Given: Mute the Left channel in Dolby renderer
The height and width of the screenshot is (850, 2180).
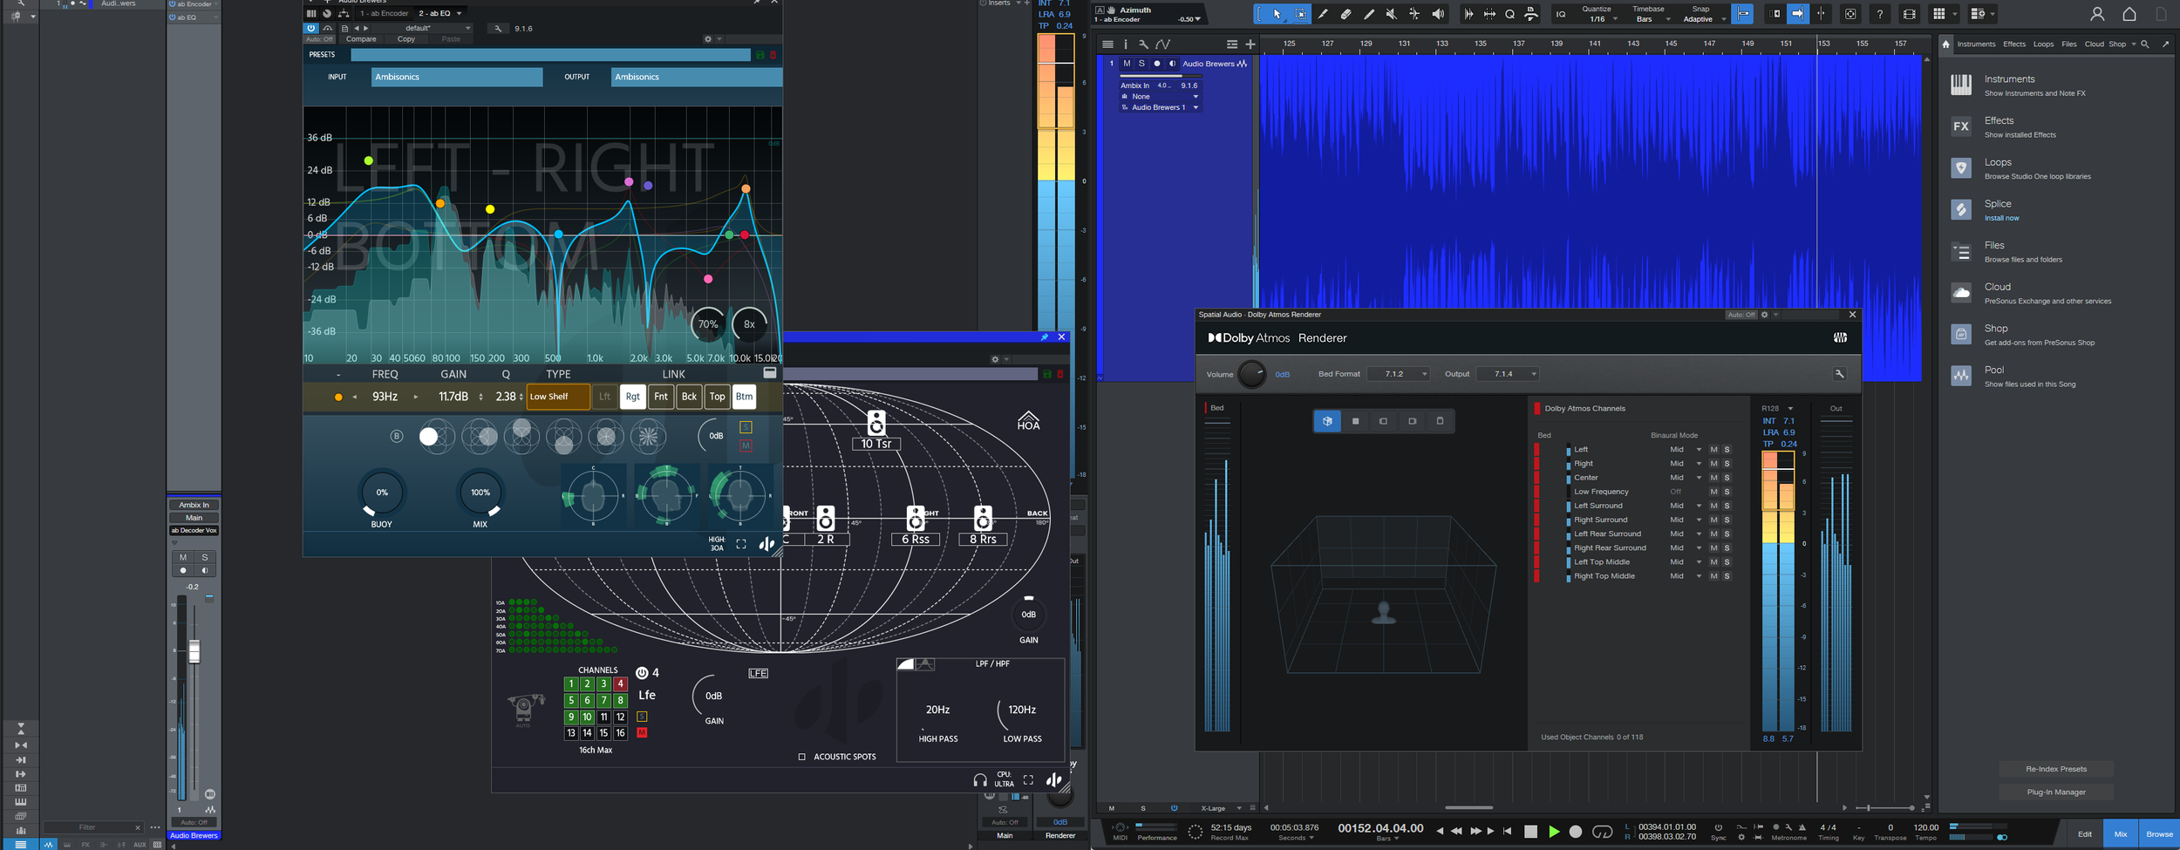Looking at the screenshot, I should (x=1713, y=450).
